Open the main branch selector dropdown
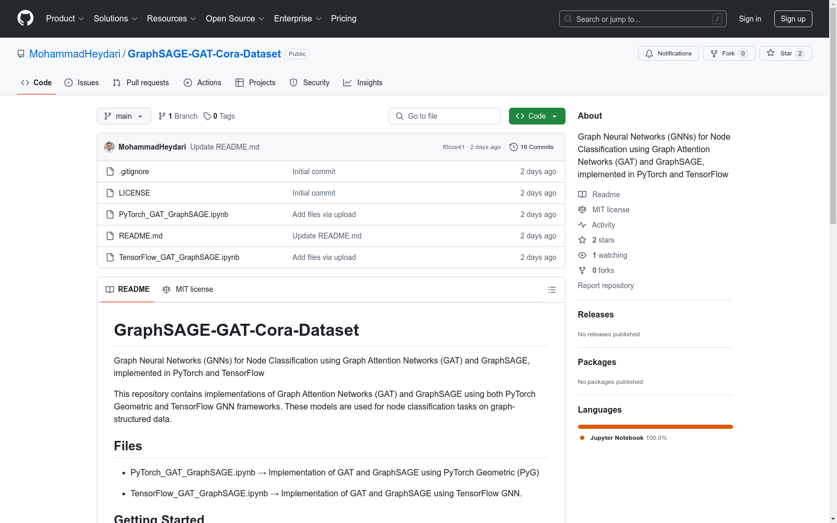The image size is (837, 523). coord(124,116)
